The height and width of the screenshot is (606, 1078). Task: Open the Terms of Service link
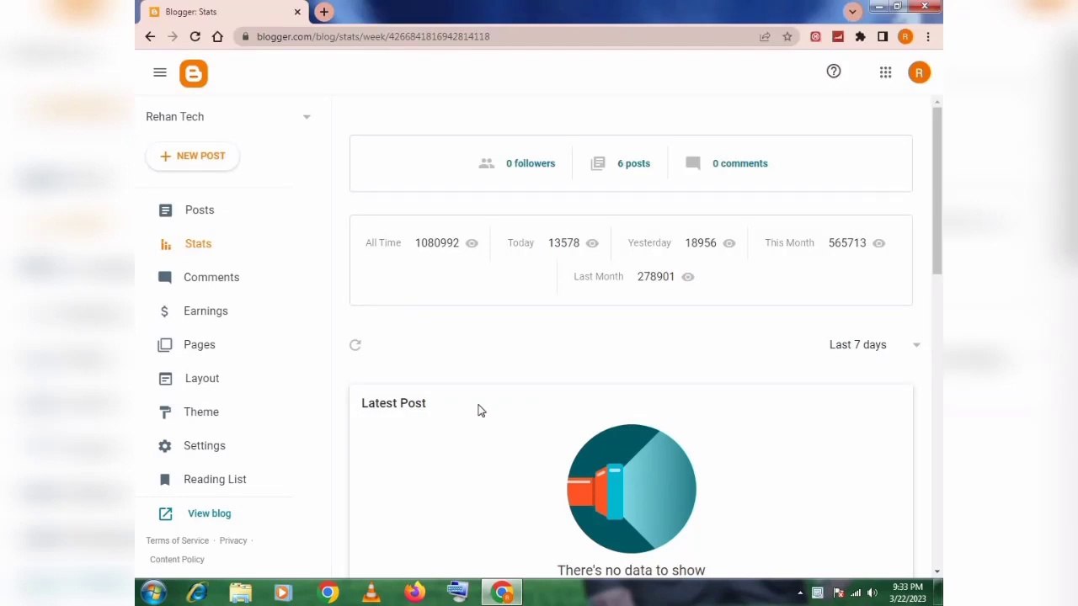pos(178,540)
